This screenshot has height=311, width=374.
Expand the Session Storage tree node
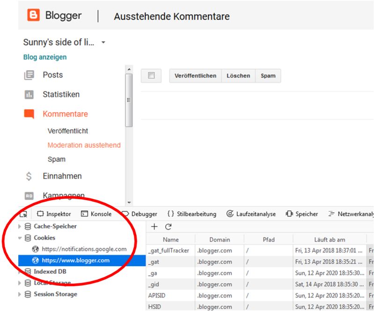pos(20,294)
